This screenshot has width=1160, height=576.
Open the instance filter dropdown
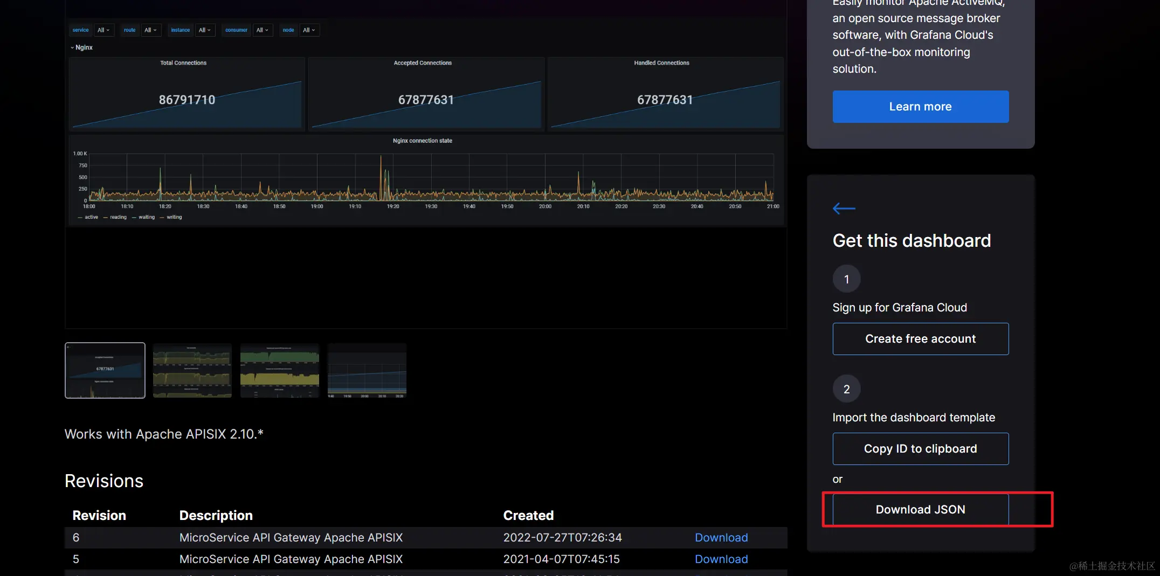(205, 30)
